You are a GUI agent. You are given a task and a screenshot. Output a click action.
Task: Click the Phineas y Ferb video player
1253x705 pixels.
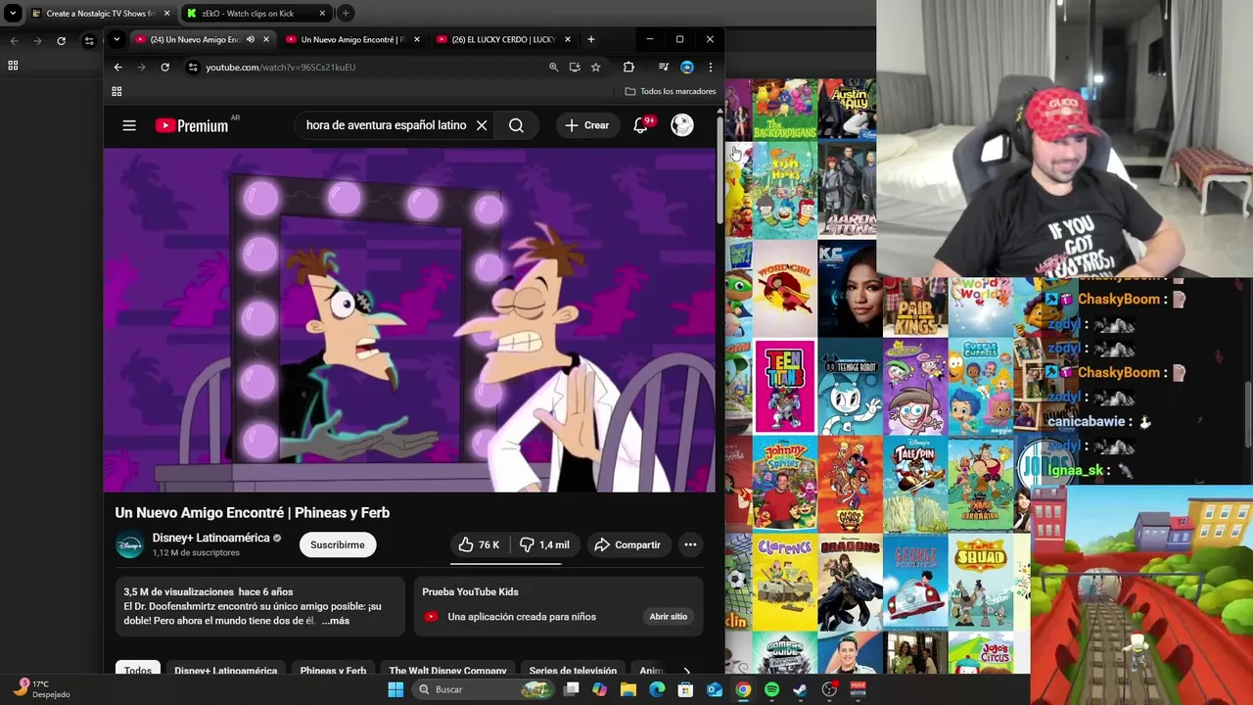409,320
